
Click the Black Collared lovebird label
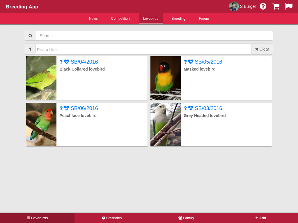(82, 69)
